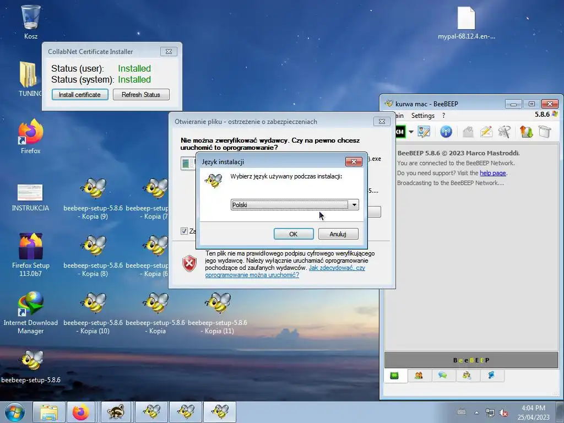Open the Polski language combo box
This screenshot has width=564, height=423.
click(x=295, y=205)
